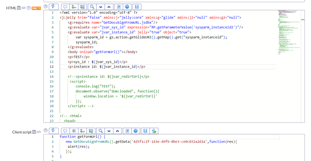The width and height of the screenshot is (311, 161).
Task: Click the HTML editor vertical scrollbar
Action: pos(303,66)
